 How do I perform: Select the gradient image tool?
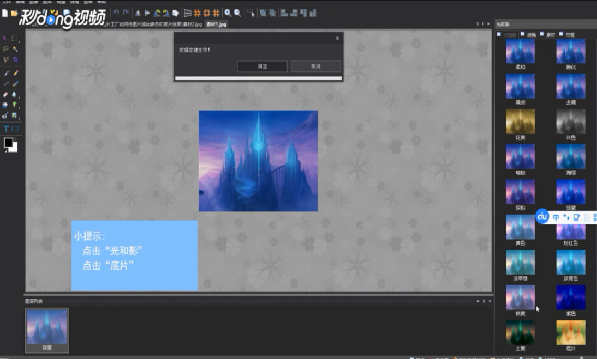[x=15, y=115]
